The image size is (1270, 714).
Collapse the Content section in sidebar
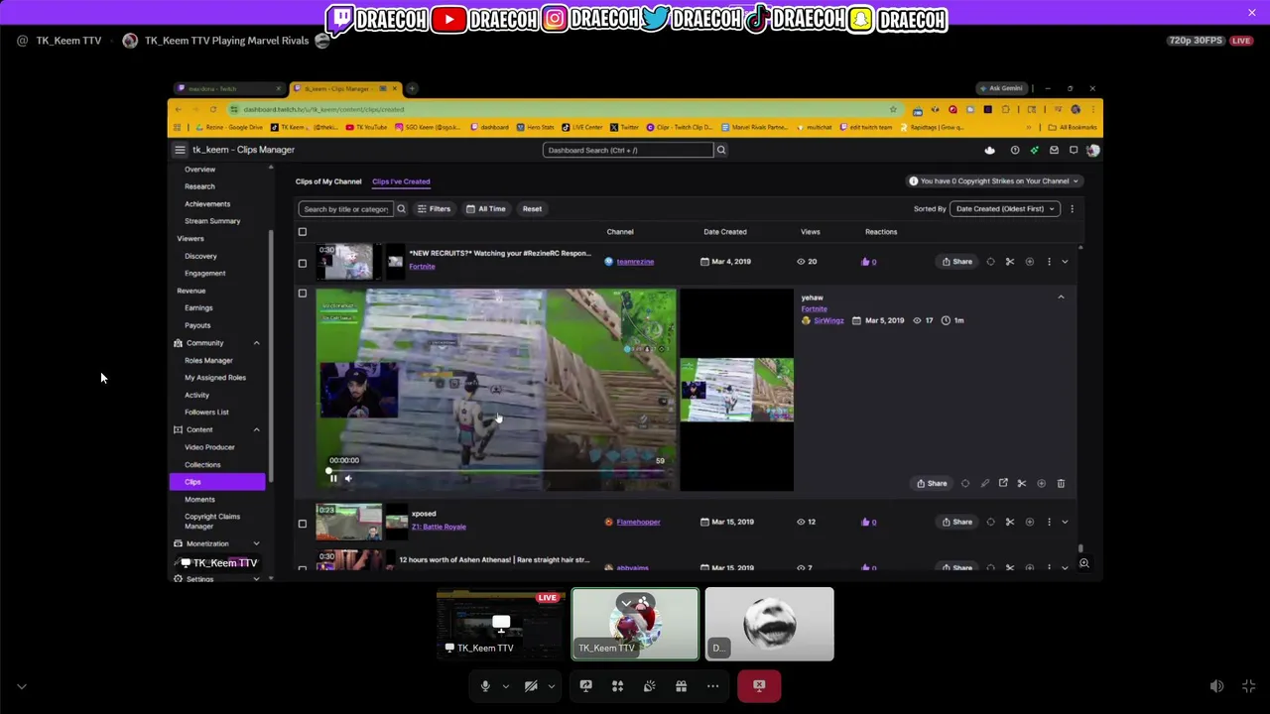(x=256, y=429)
